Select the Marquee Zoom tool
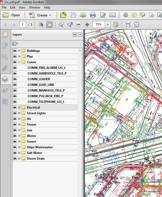Screen dimensions: 162x197 click(x=62, y=24)
